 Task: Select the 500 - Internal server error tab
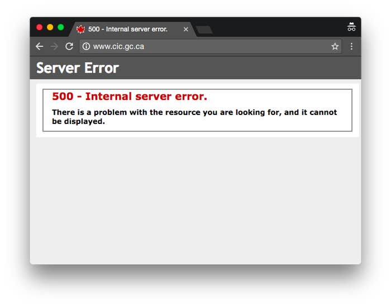(132, 30)
